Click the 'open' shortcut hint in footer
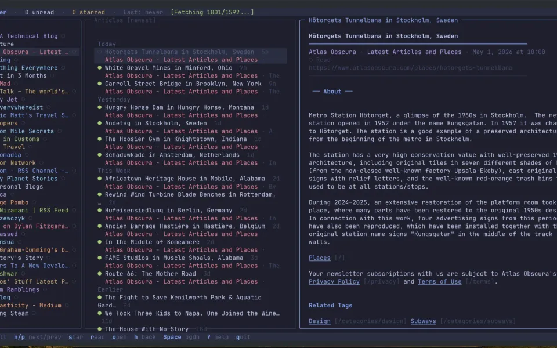The width and height of the screenshot is (557, 348). point(120,337)
